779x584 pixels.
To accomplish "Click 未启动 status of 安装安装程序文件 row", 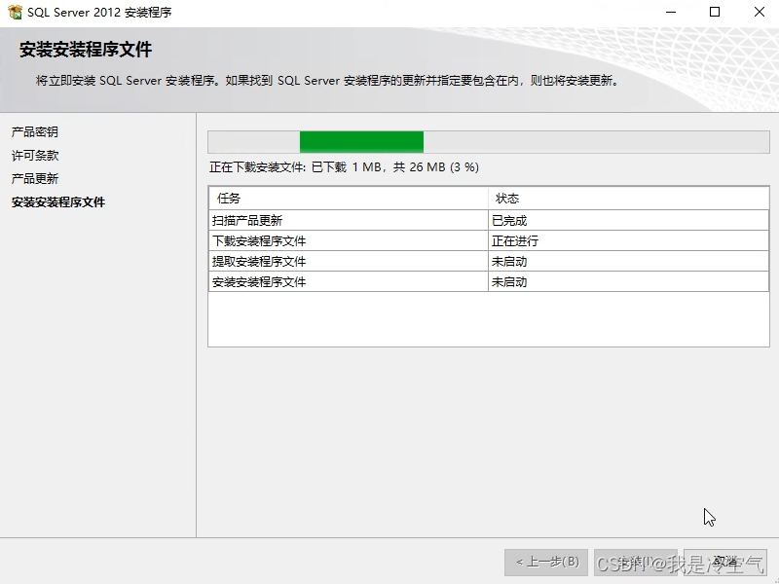I will [628, 281].
